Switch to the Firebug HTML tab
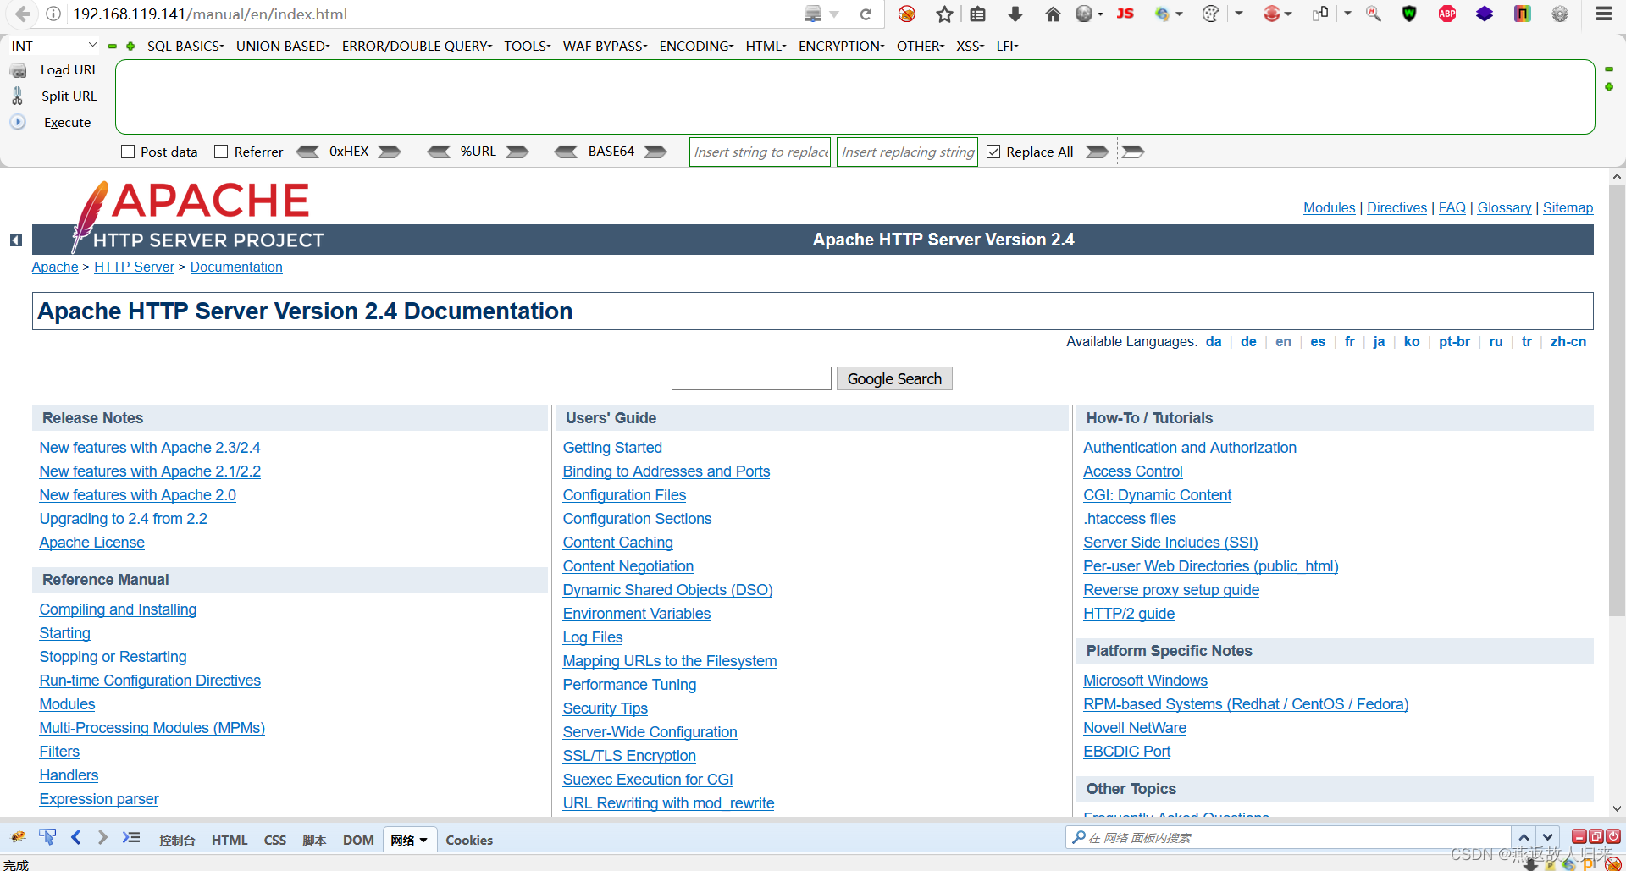This screenshot has height=871, width=1626. pos(230,840)
